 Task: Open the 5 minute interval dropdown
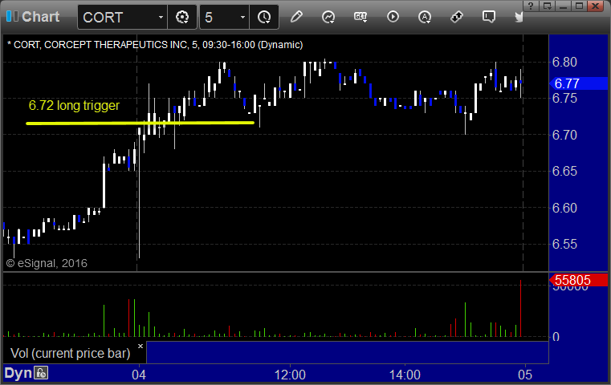242,18
